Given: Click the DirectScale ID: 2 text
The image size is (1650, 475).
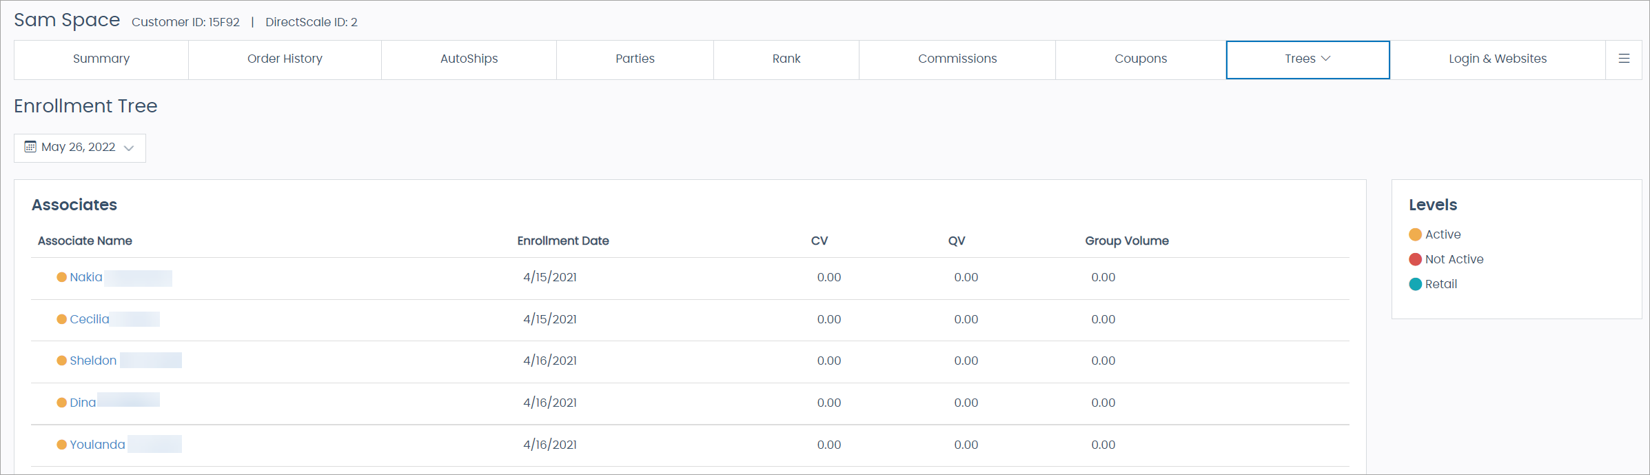Looking at the screenshot, I should (312, 22).
